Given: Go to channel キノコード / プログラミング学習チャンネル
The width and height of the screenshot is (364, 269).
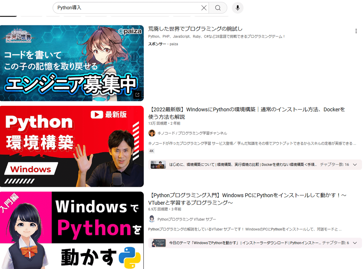Looking at the screenshot, I should tap(192, 133).
